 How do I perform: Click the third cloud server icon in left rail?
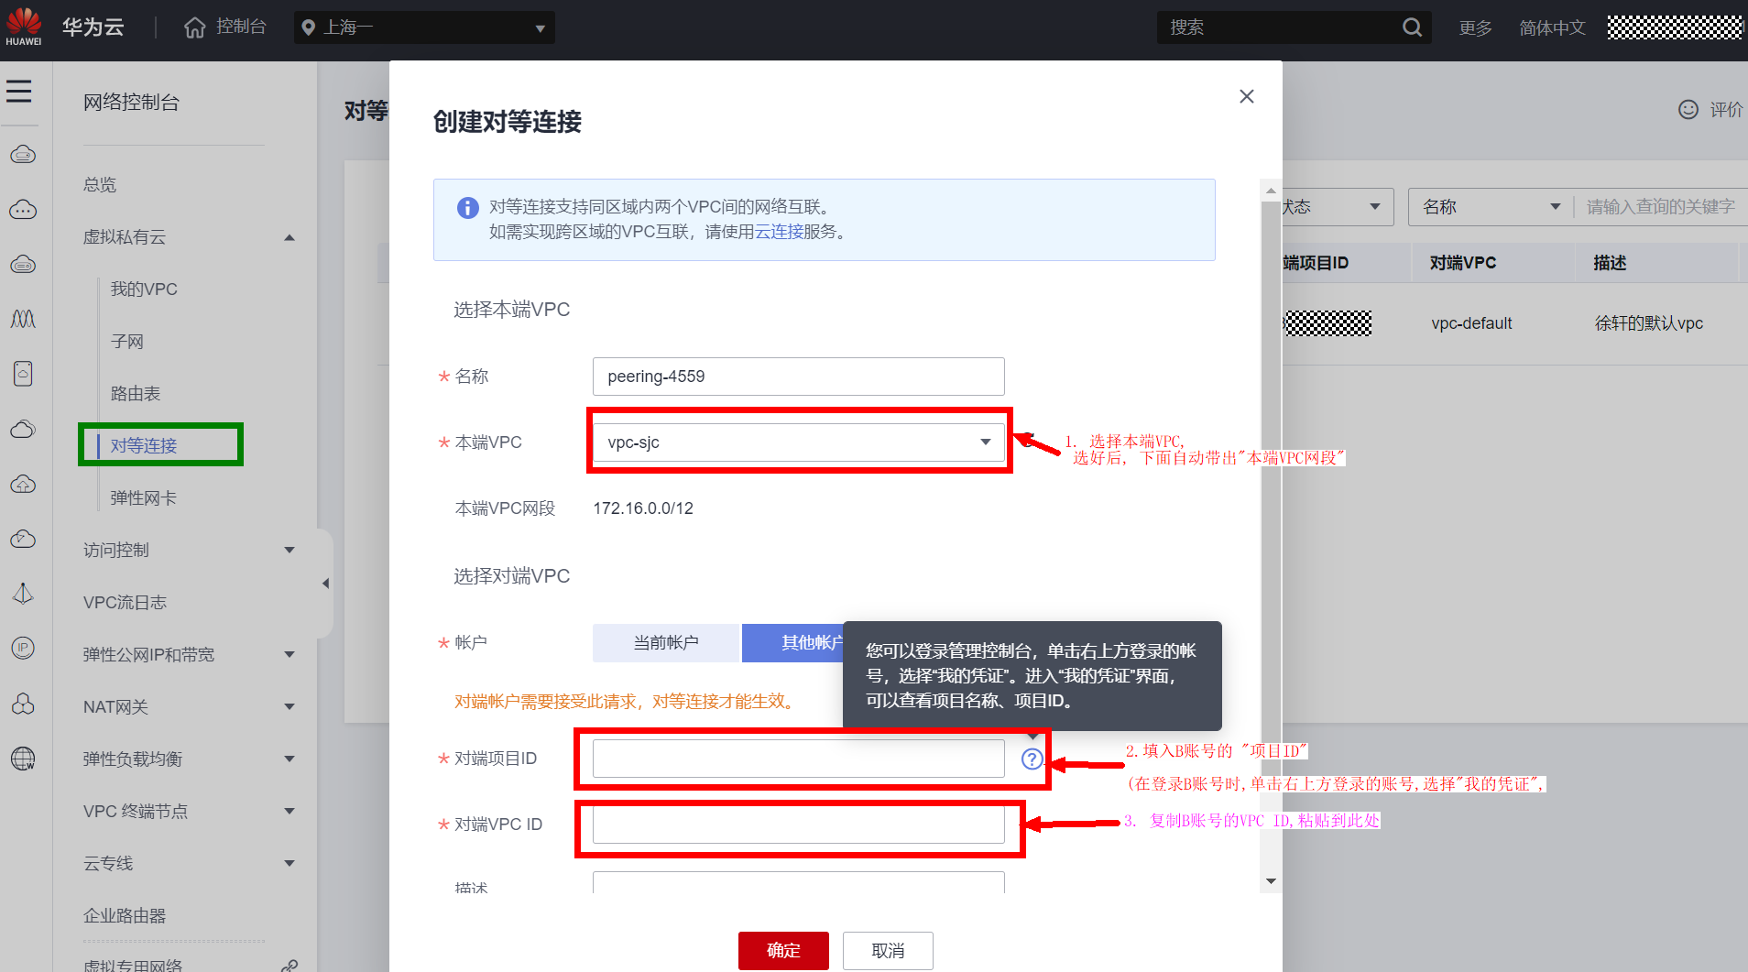pyautogui.click(x=23, y=264)
